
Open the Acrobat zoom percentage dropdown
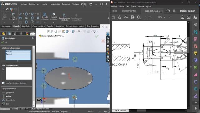(x=165, y=17)
